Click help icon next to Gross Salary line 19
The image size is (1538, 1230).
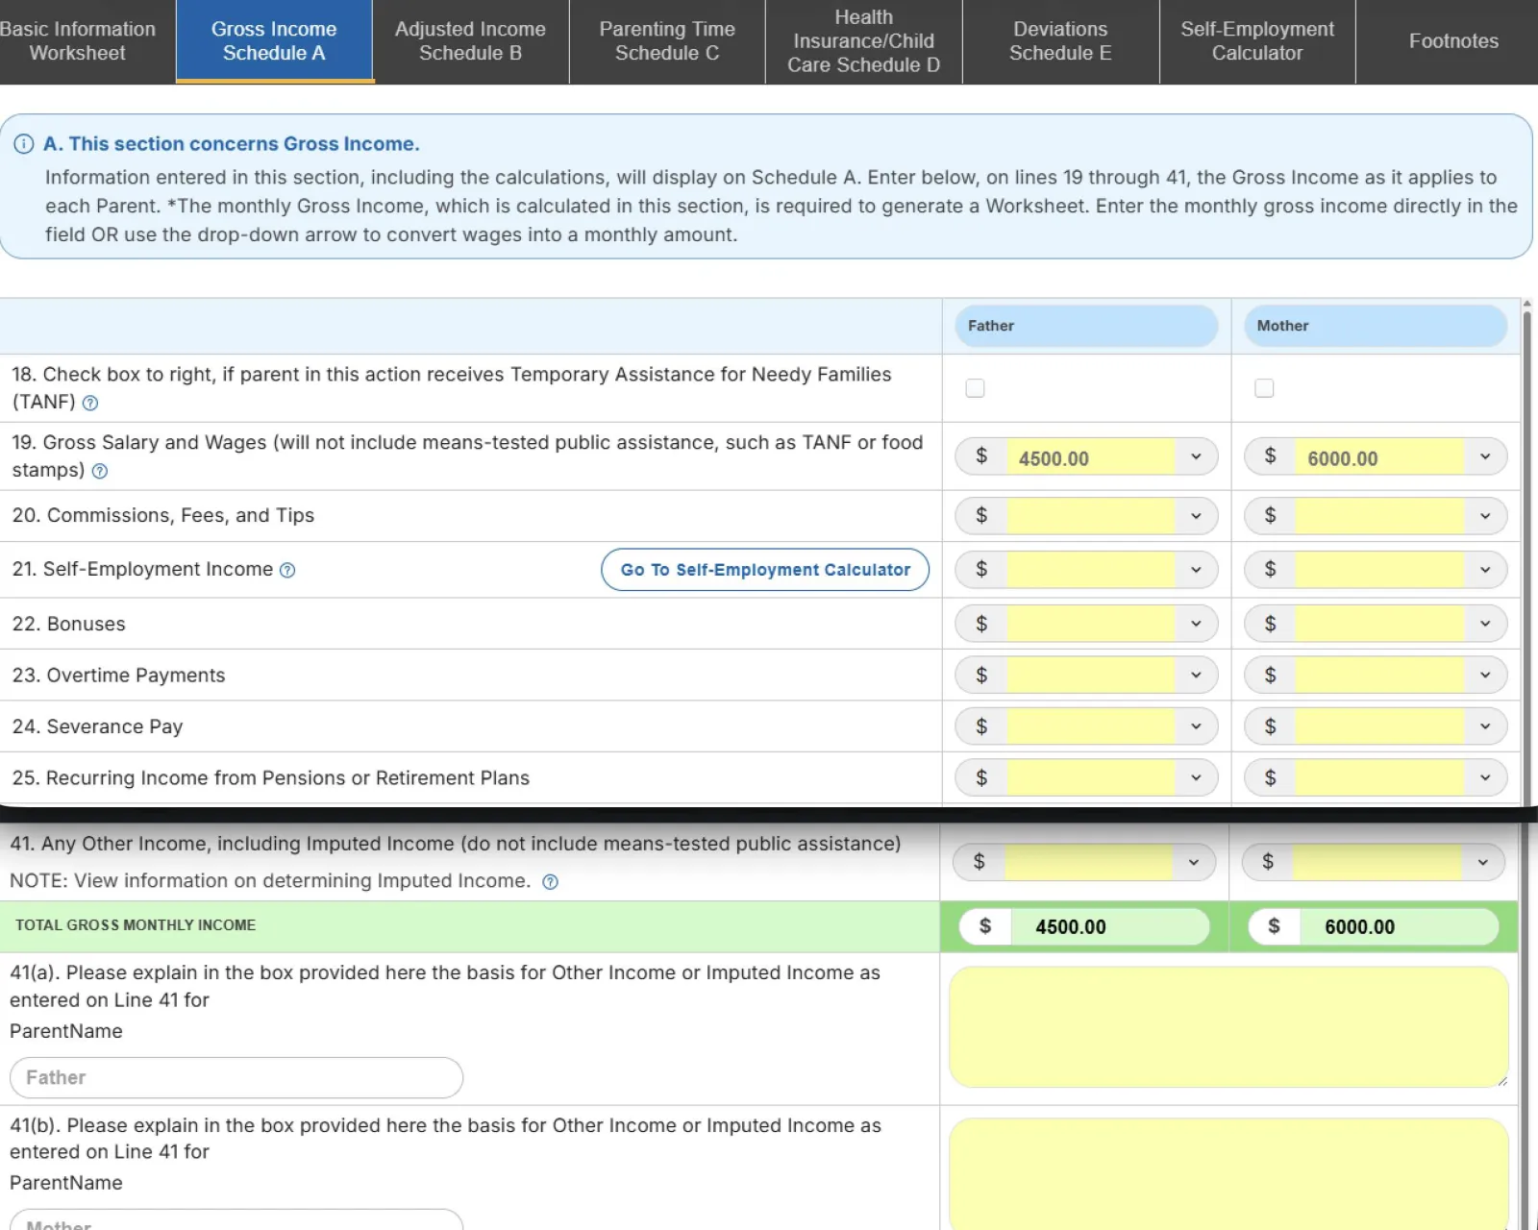100,472
